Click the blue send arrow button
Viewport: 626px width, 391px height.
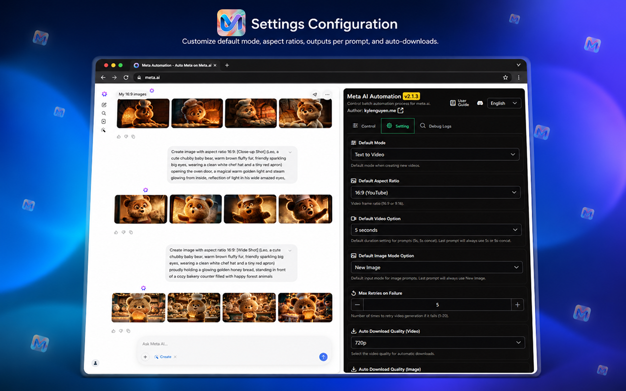point(323,357)
